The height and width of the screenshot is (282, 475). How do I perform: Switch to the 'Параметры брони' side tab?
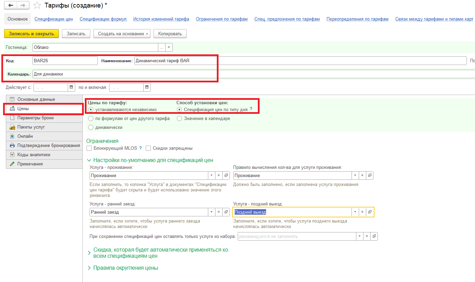tap(44, 118)
